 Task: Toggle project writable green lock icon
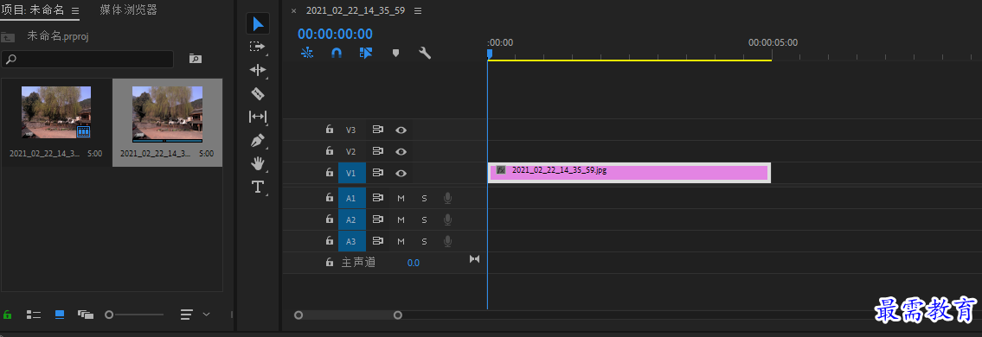[x=8, y=315]
